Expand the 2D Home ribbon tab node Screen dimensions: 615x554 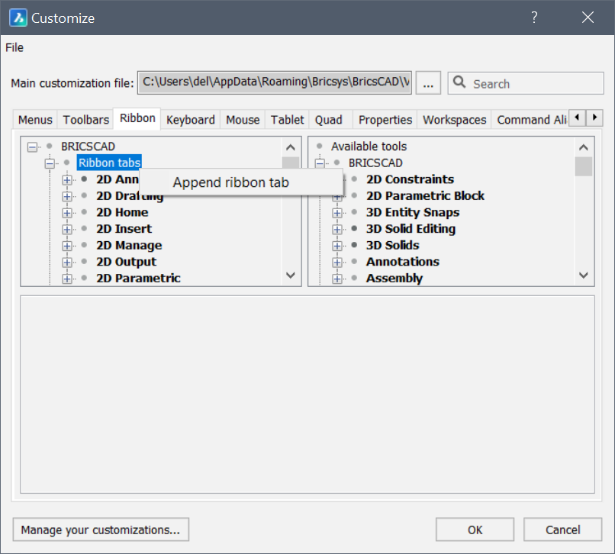67,213
